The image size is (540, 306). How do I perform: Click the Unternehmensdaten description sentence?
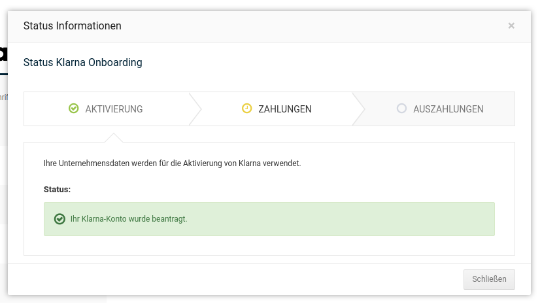pos(172,163)
